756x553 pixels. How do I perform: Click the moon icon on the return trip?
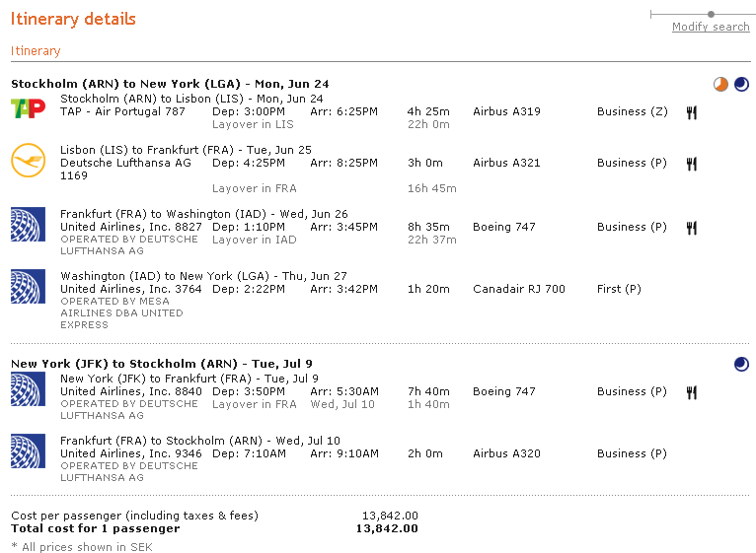[741, 365]
